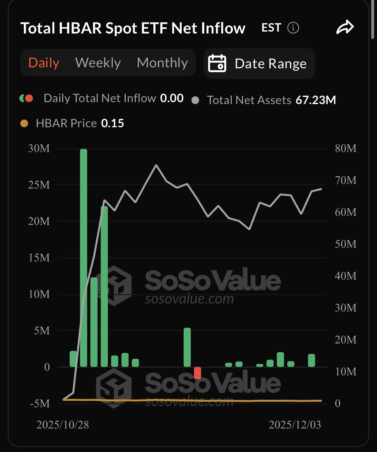377x452 pixels.
Task: Click the green-red Net Inflow legend dot
Action: [26, 98]
